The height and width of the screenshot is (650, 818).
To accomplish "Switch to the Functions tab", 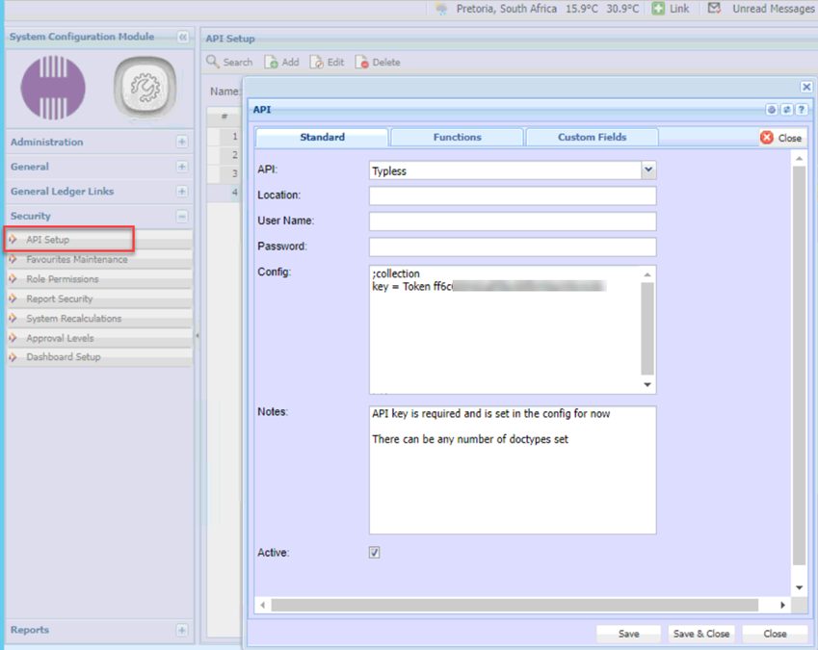I will [457, 138].
